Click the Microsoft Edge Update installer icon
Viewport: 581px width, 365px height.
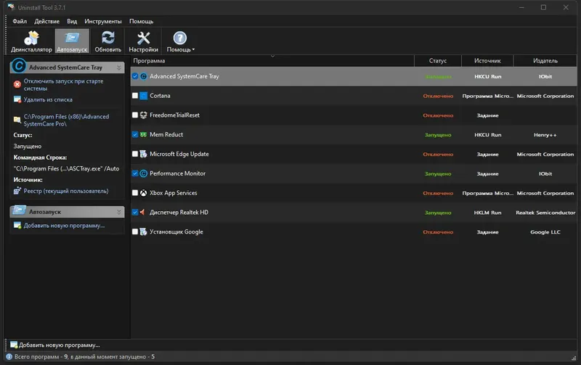143,154
